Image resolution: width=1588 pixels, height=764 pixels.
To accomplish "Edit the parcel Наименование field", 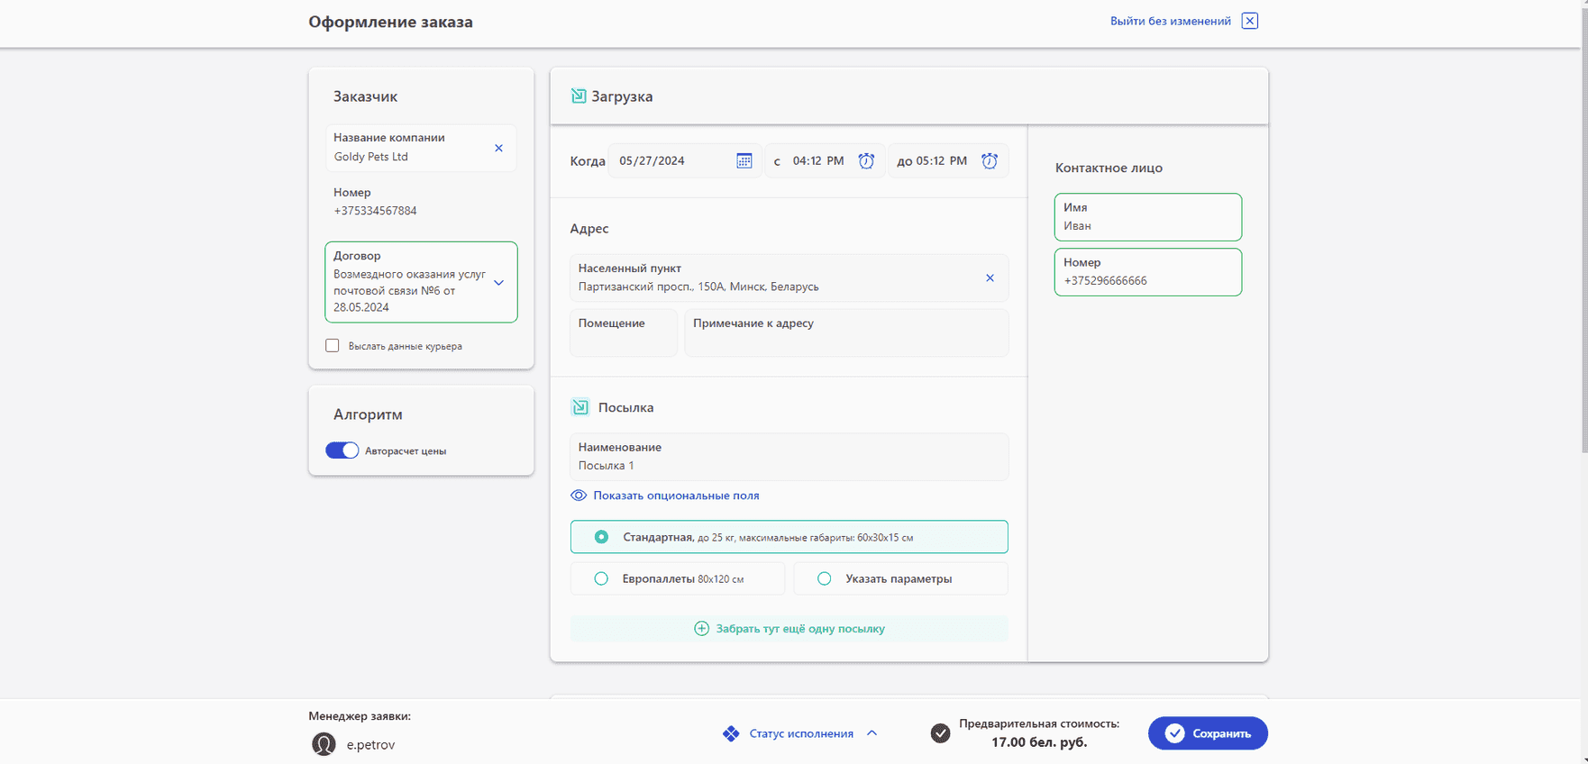I will pos(789,457).
